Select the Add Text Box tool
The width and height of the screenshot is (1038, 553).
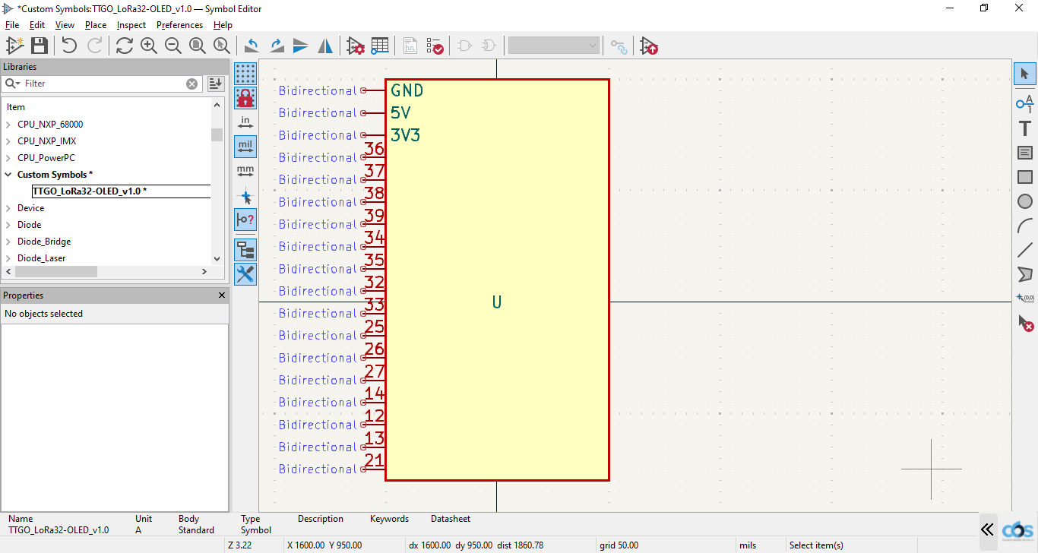(1024, 153)
